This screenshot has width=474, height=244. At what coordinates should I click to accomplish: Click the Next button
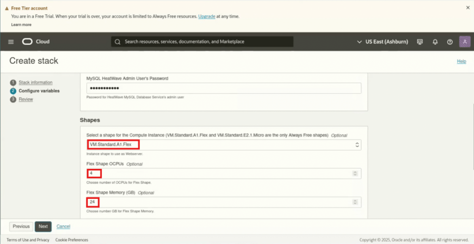43,226
